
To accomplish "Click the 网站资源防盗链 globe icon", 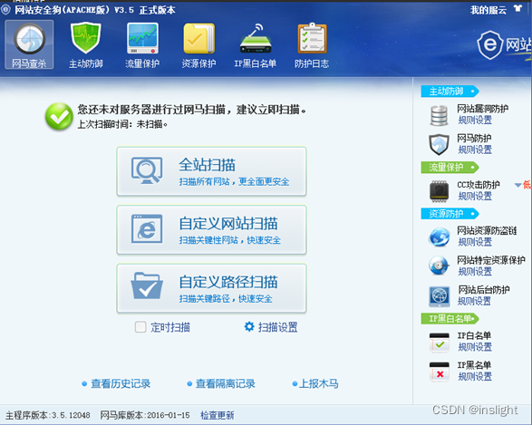I will pyautogui.click(x=439, y=237).
